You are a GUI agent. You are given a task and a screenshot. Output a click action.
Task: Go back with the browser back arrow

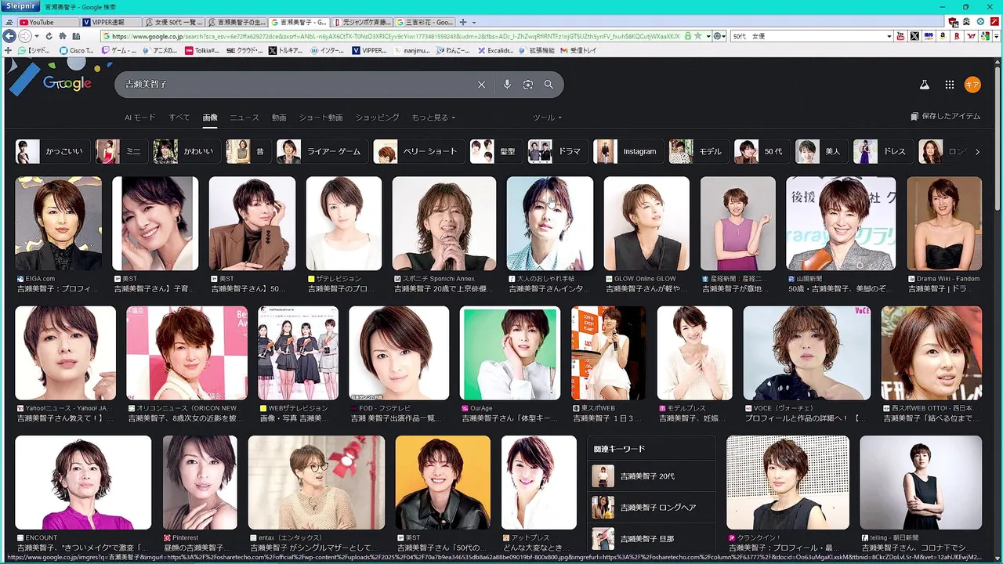(9, 36)
